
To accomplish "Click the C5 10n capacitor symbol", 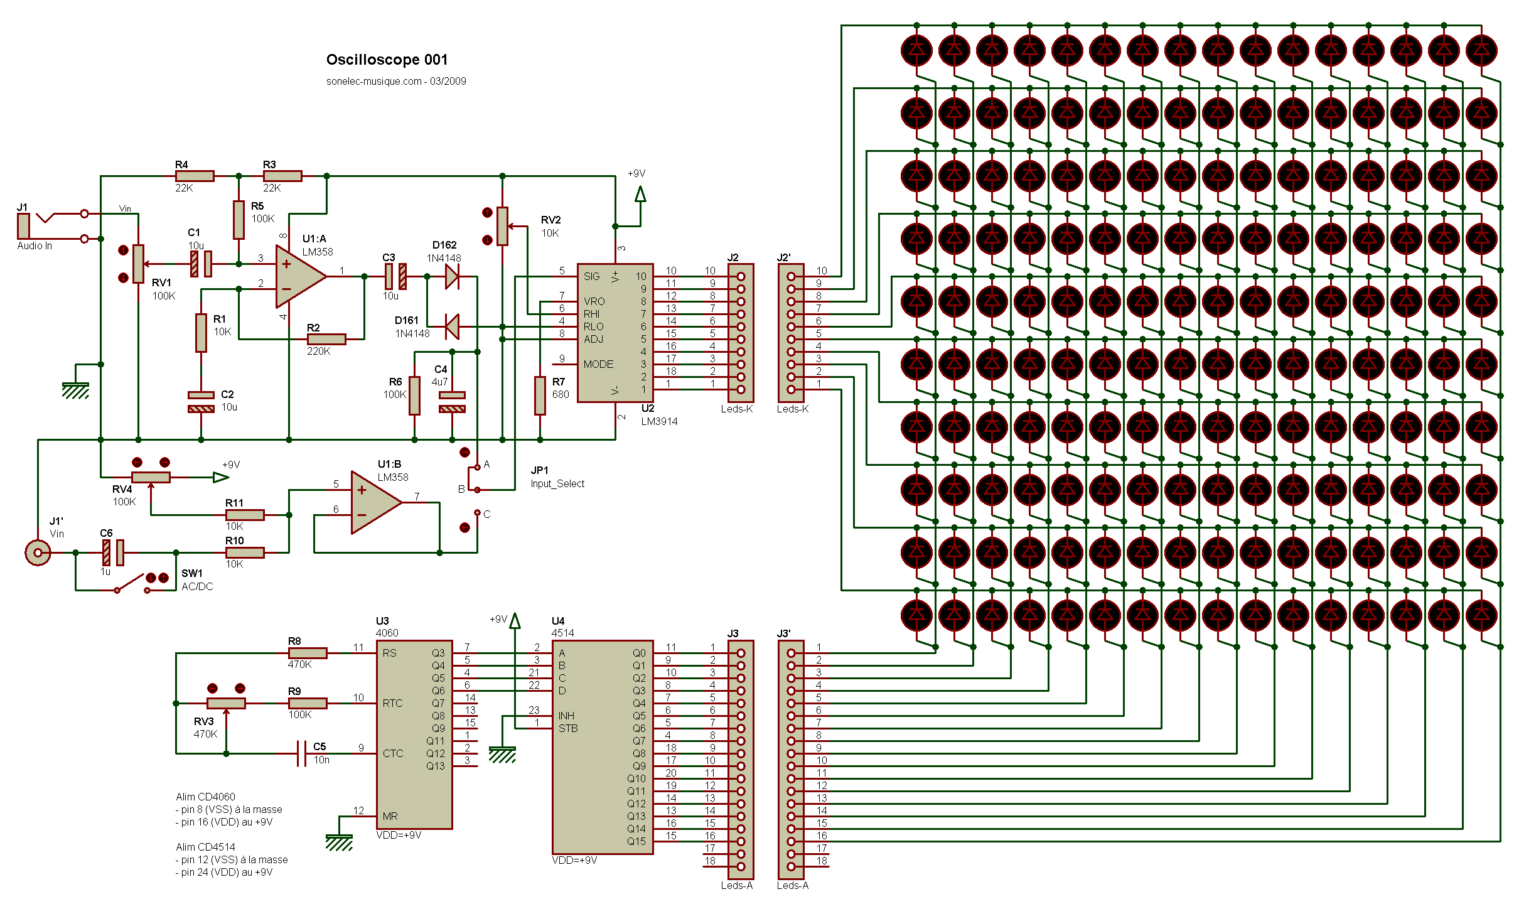I will (301, 753).
